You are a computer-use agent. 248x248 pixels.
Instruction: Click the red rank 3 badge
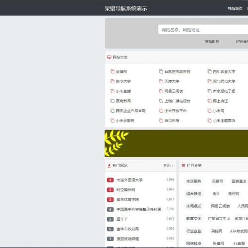click(x=110, y=199)
